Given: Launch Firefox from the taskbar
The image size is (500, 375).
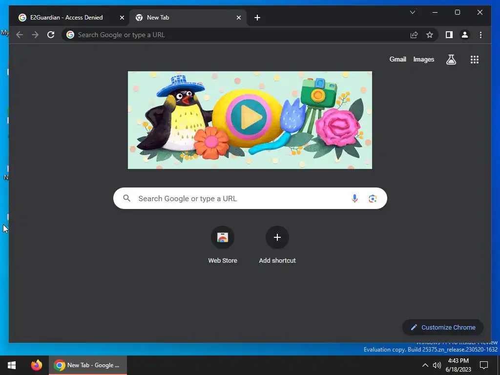Looking at the screenshot, I should (x=36, y=365).
